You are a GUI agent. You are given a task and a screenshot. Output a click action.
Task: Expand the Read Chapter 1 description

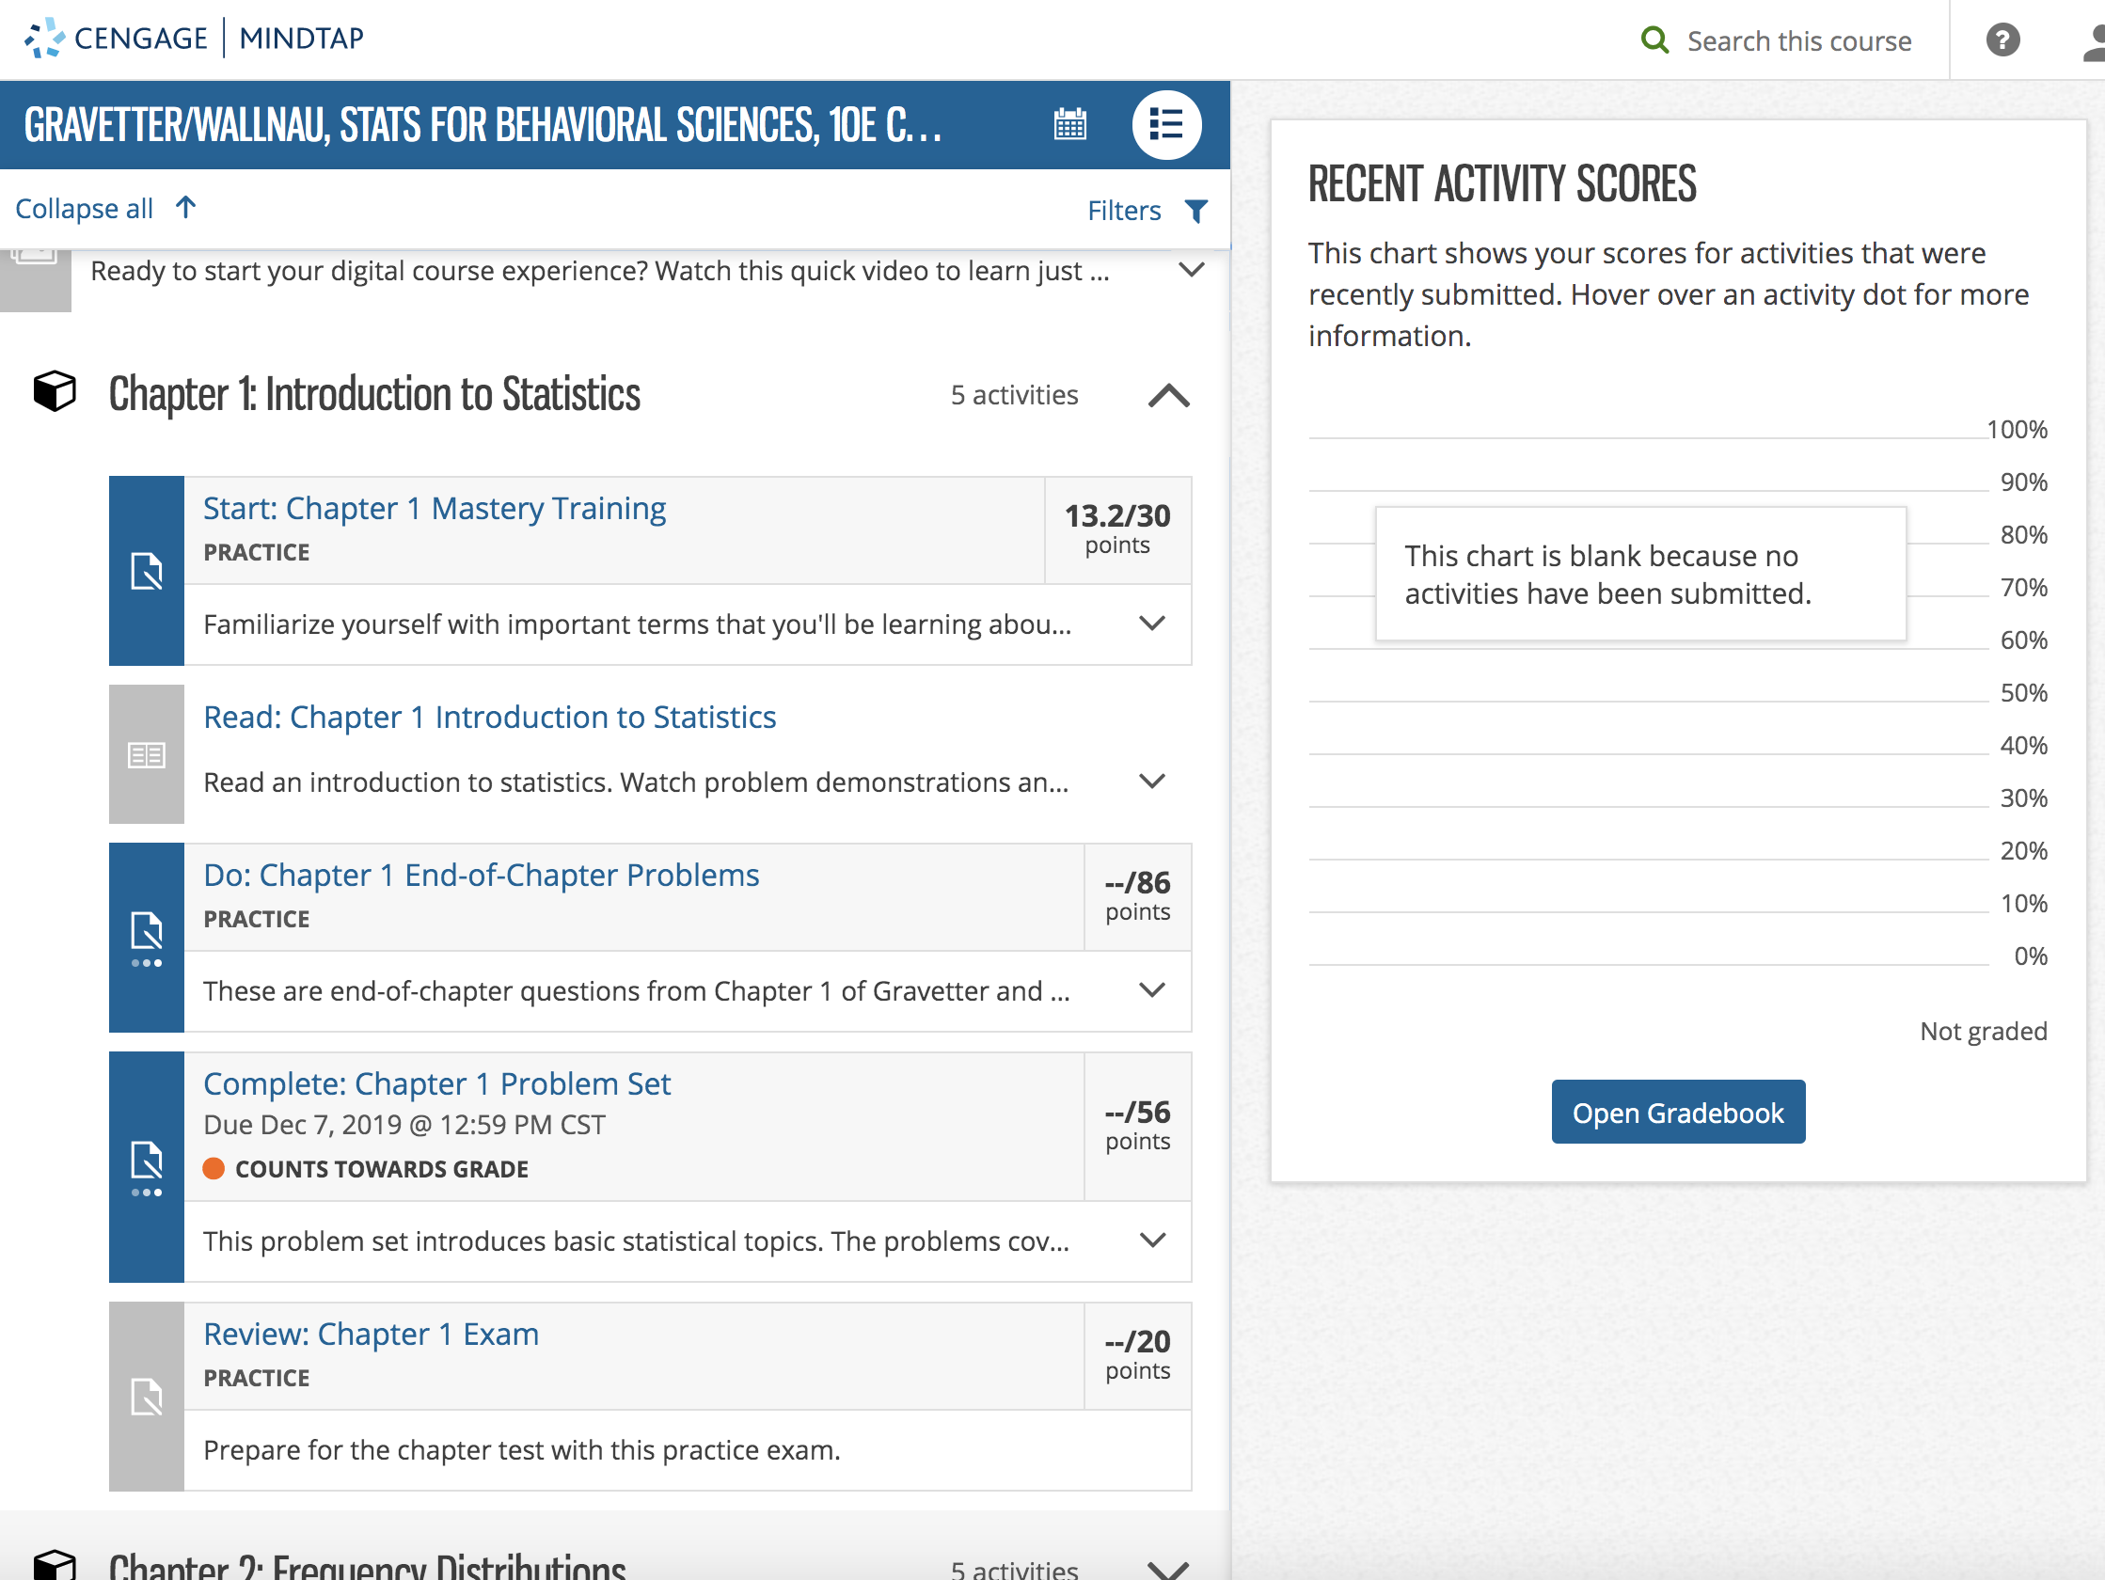1152,782
